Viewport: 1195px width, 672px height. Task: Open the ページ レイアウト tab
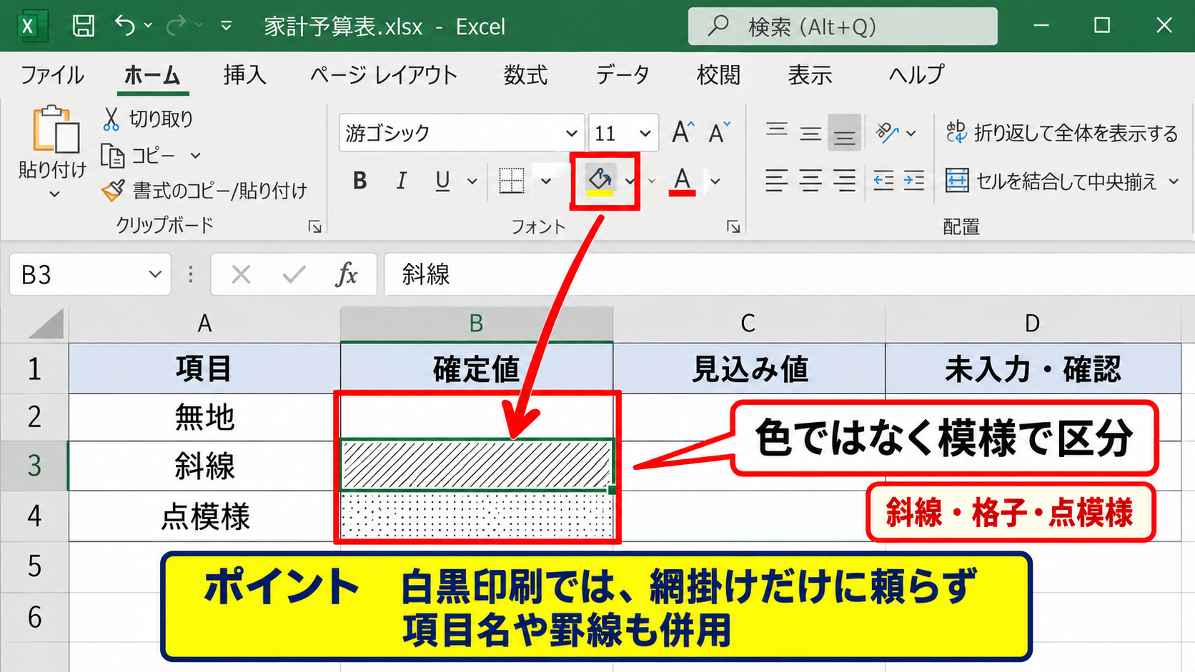384,75
